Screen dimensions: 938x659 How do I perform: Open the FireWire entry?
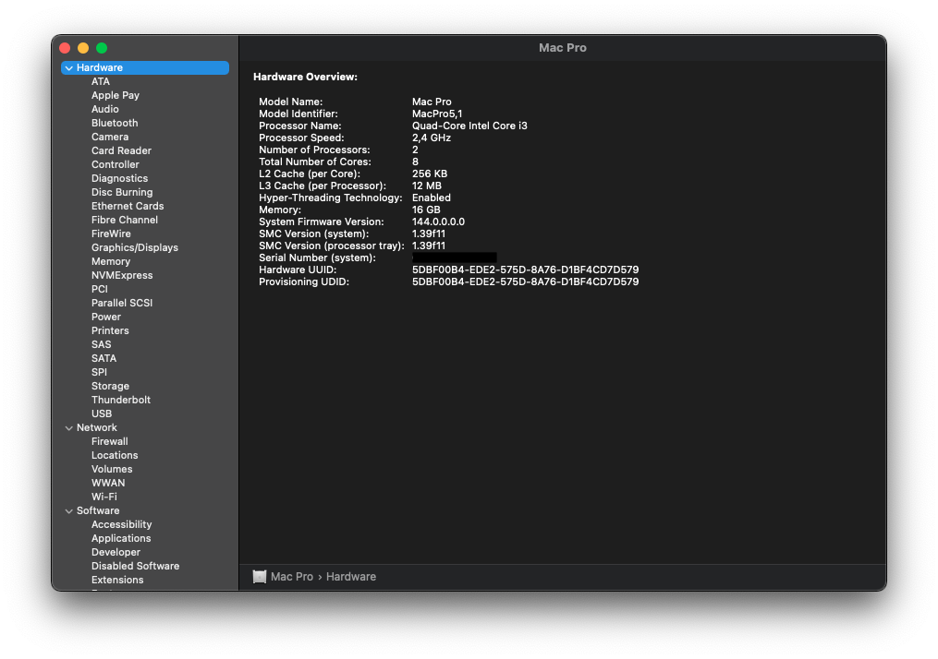coord(111,234)
